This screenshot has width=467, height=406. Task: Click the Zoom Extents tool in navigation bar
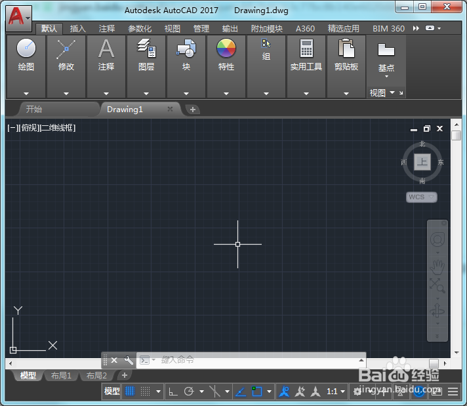(437, 285)
